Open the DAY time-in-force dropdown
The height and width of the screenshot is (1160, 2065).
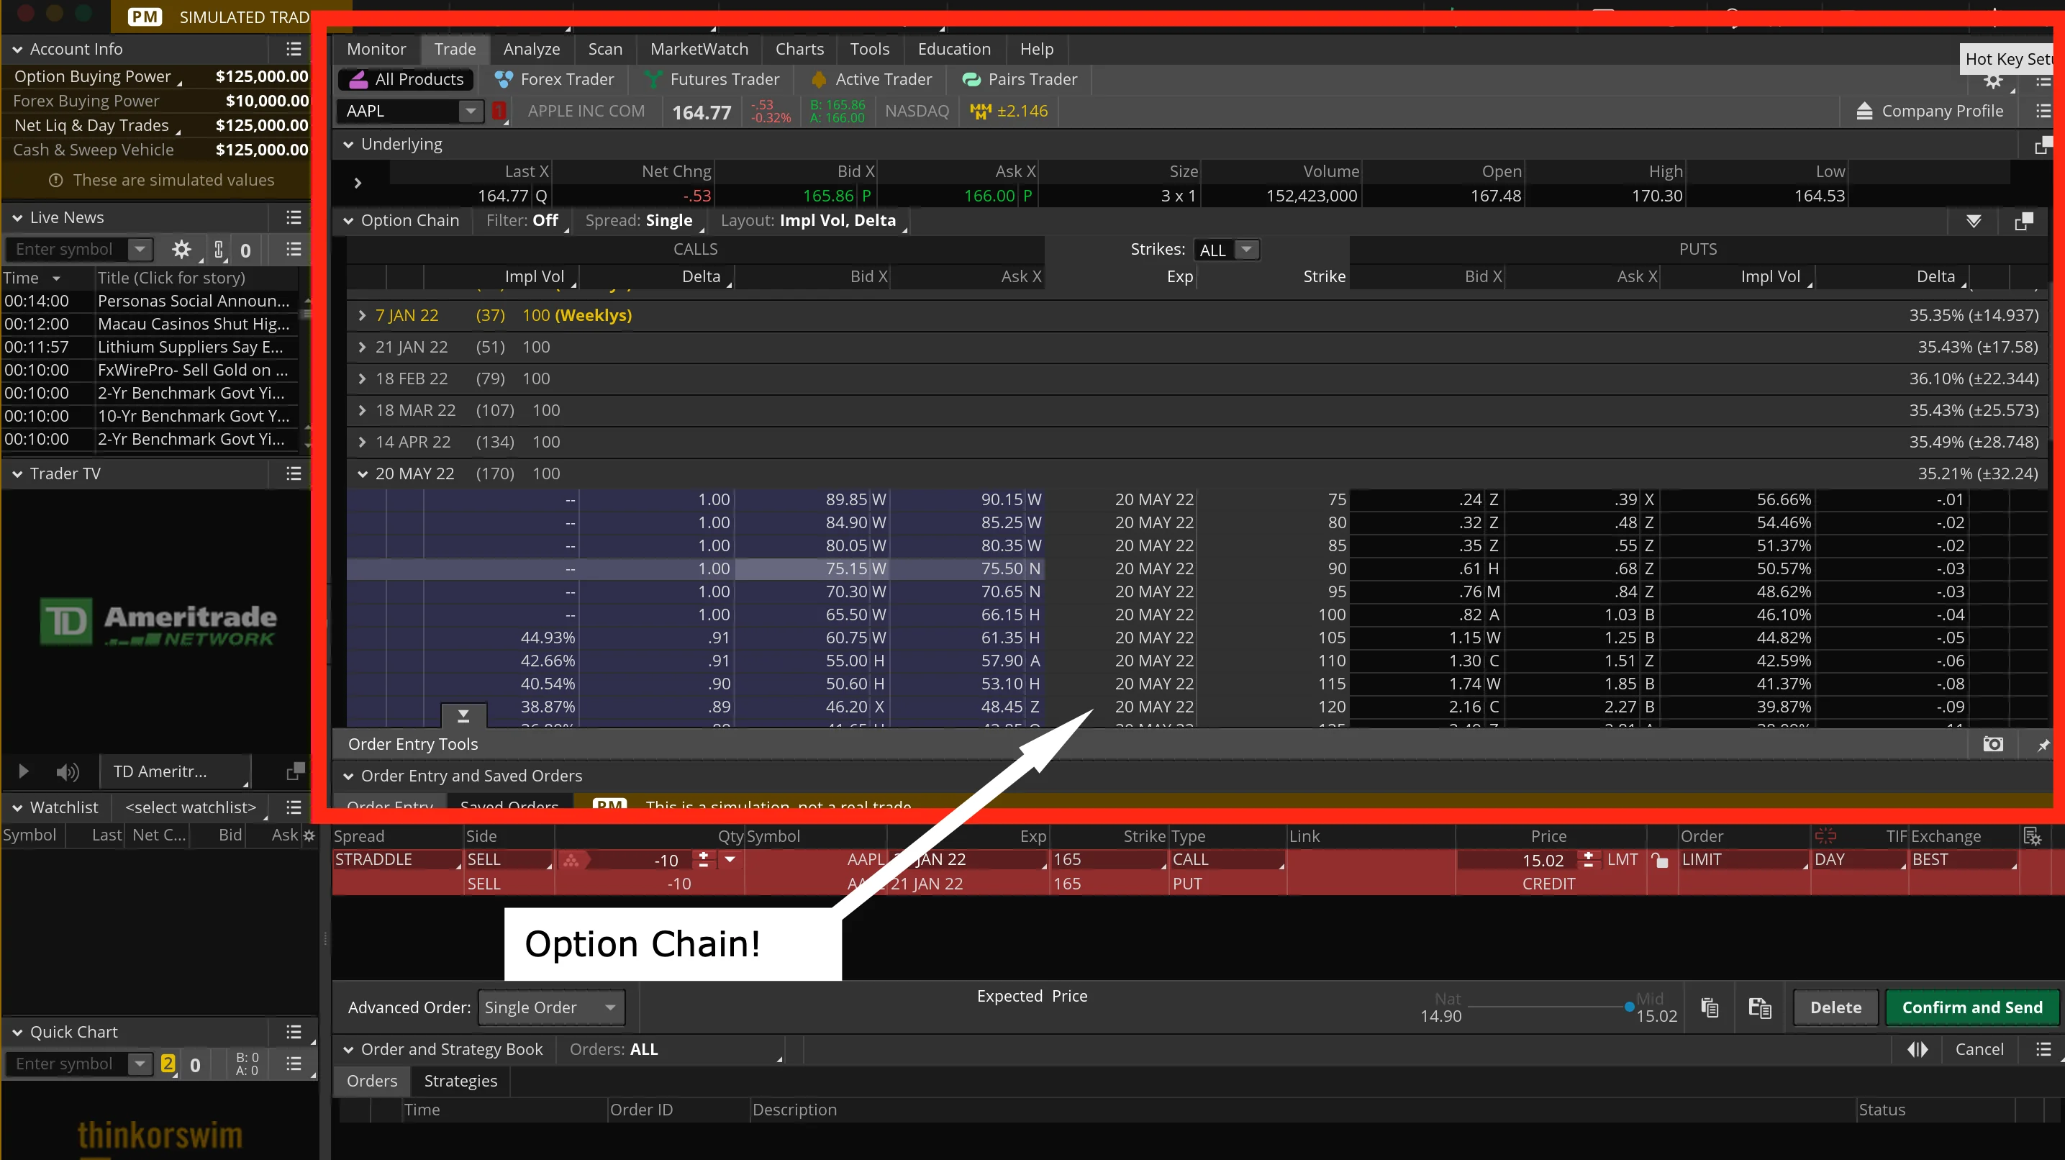coord(1859,859)
